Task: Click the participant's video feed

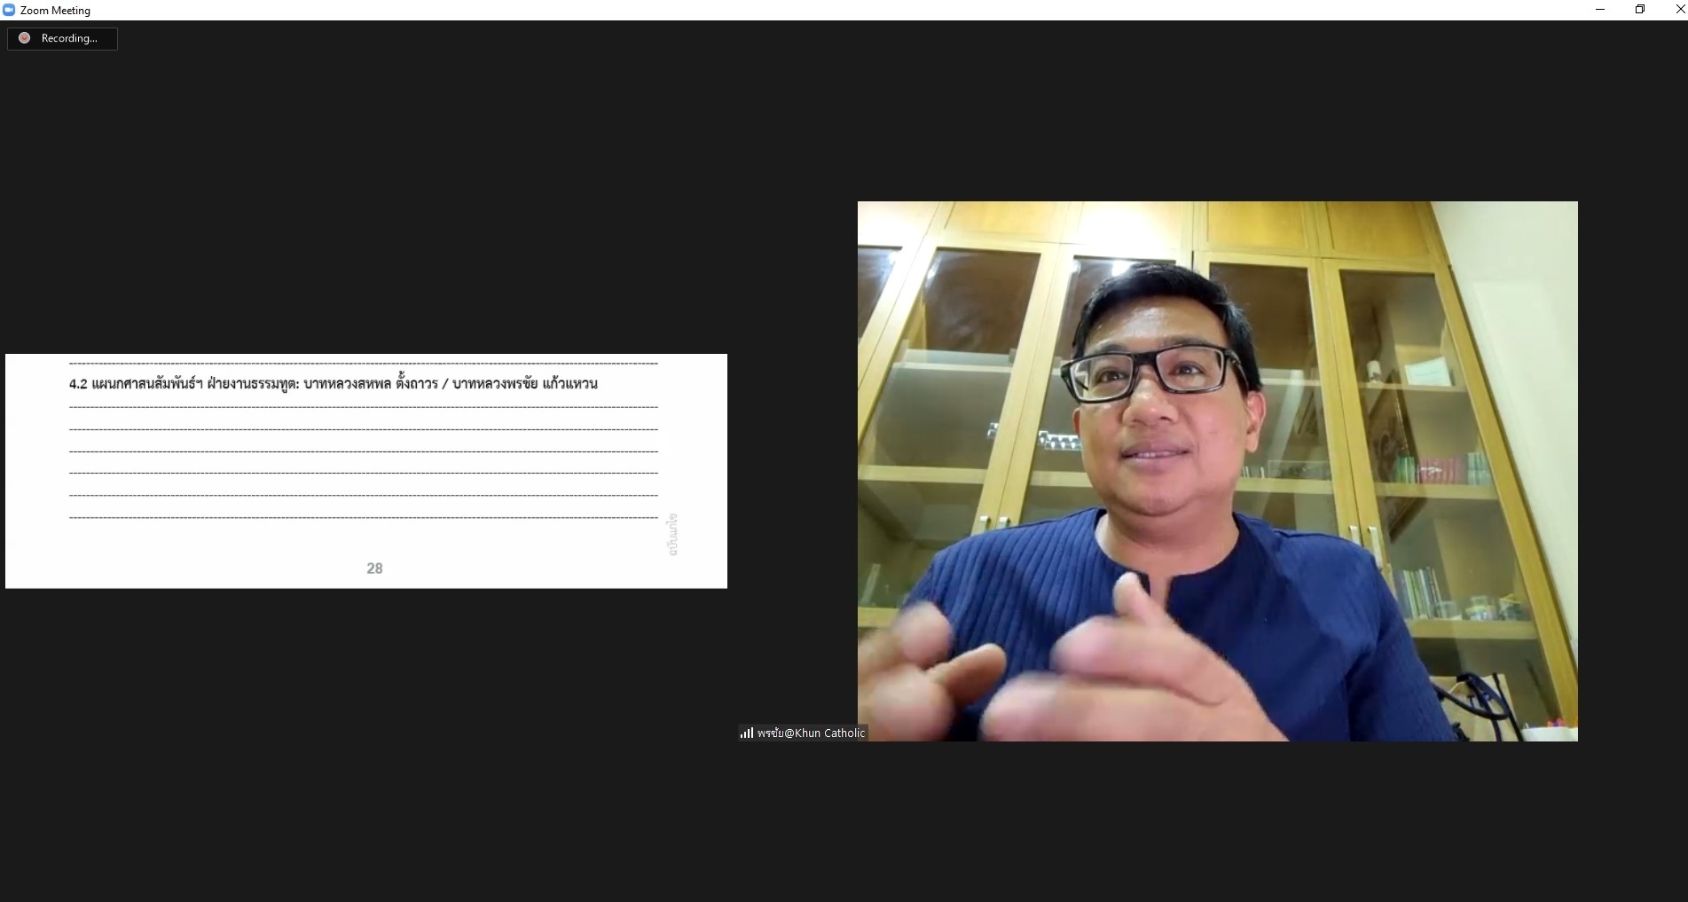Action: pyautogui.click(x=1217, y=471)
